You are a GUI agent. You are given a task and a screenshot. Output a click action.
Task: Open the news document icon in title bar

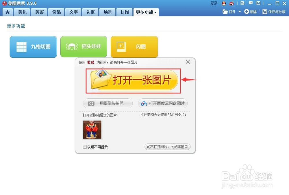pyautogui.click(x=242, y=3)
